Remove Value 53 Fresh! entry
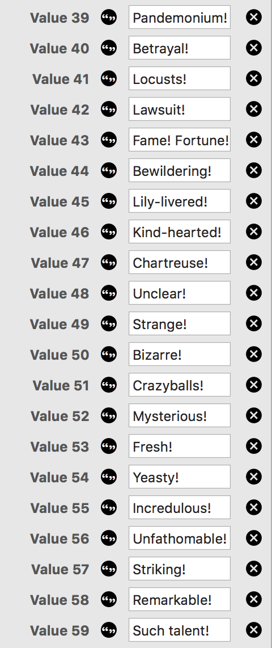This screenshot has width=272, height=648. [254, 446]
